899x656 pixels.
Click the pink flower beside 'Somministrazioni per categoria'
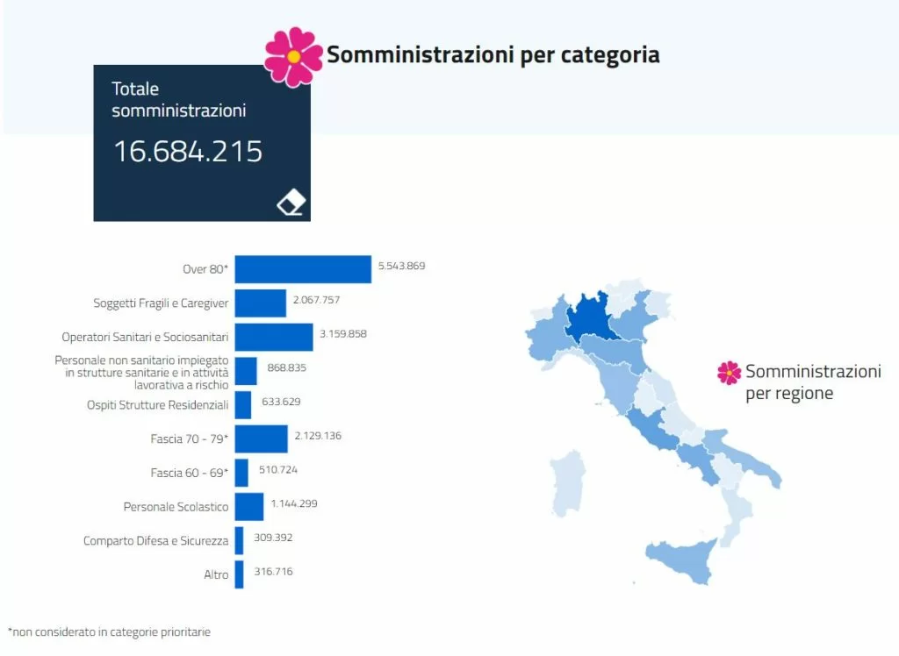coord(293,57)
